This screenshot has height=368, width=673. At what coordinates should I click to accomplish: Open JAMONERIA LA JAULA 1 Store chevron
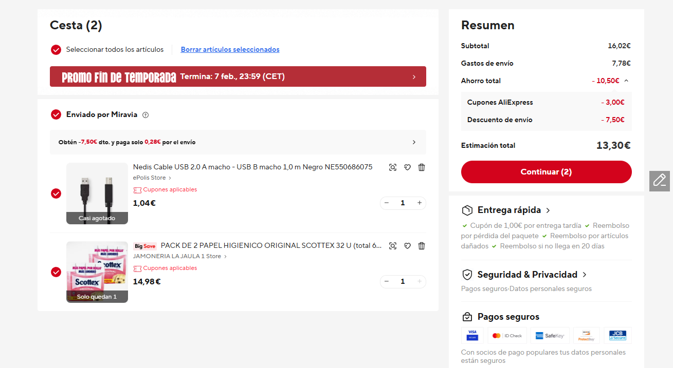225,257
